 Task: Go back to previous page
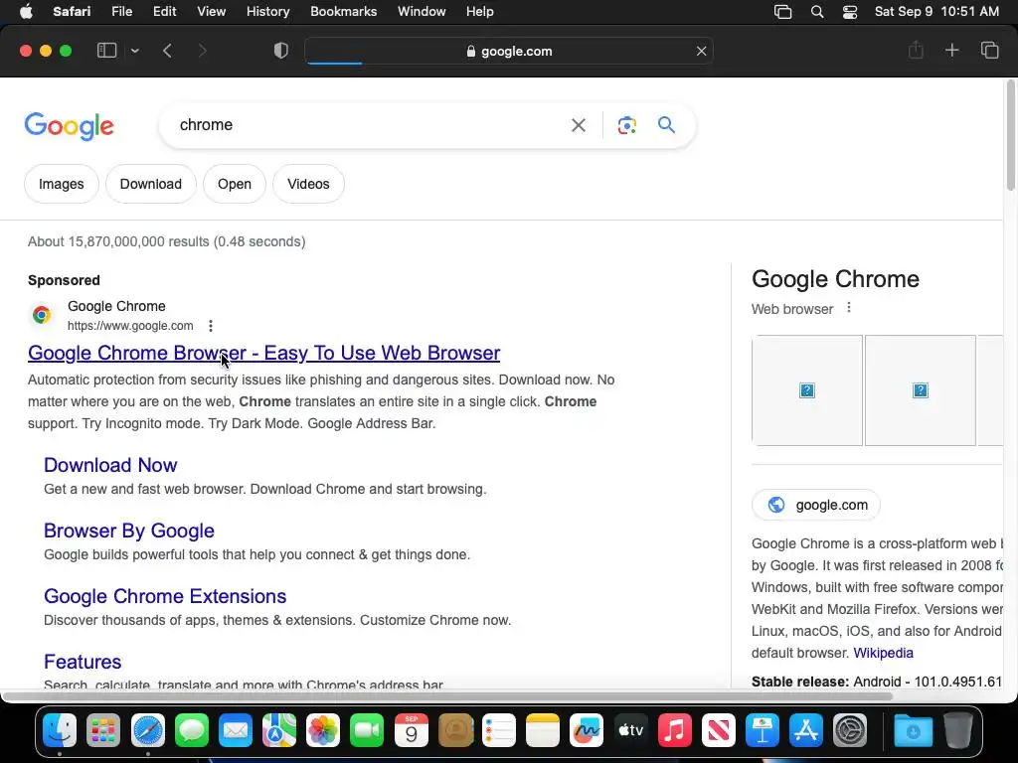[x=167, y=51]
